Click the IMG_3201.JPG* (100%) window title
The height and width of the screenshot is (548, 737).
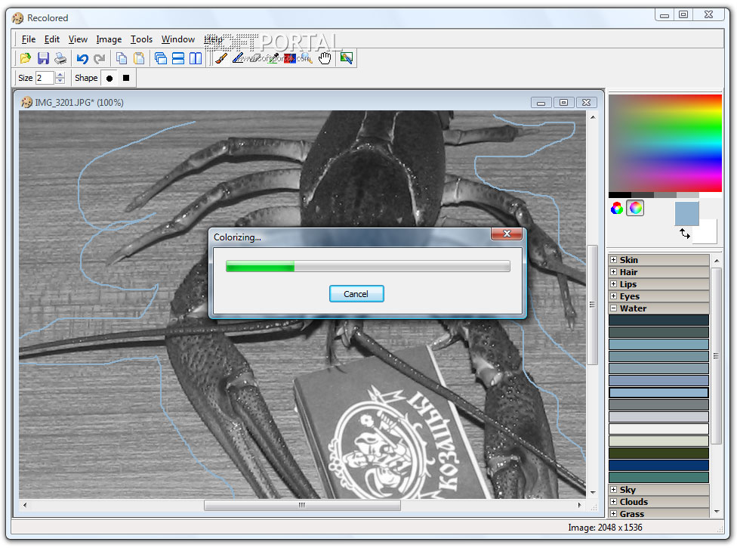pyautogui.click(x=79, y=103)
